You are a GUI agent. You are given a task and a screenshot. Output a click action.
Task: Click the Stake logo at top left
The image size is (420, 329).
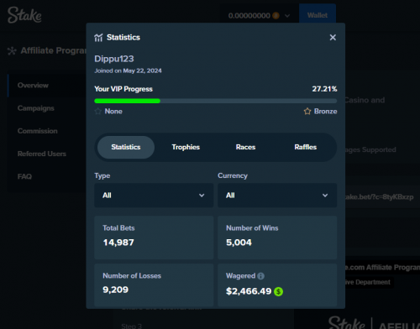(x=24, y=15)
